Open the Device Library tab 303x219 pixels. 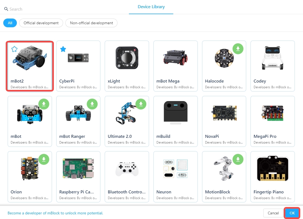tap(151, 7)
